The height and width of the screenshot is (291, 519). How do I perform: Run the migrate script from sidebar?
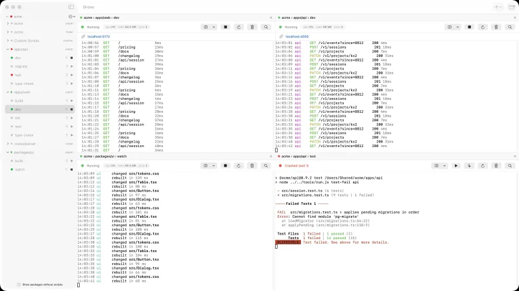pos(71,67)
